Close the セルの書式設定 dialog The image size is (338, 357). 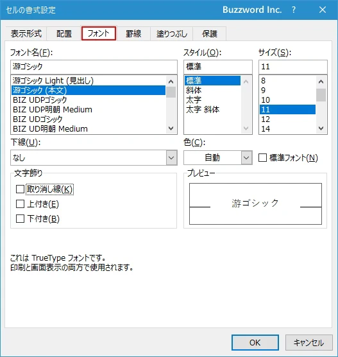[323, 10]
